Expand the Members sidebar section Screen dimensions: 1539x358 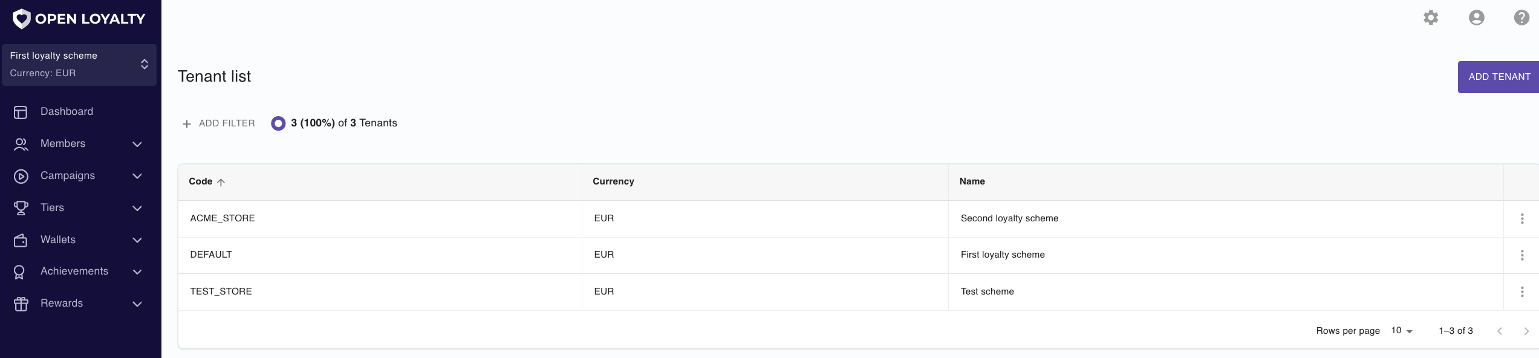tap(79, 144)
